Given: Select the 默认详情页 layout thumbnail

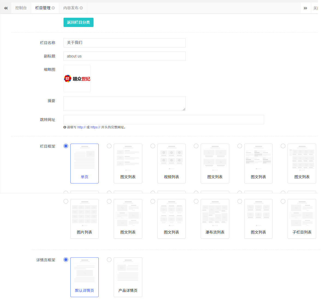Looking at the screenshot, I should point(84,277).
